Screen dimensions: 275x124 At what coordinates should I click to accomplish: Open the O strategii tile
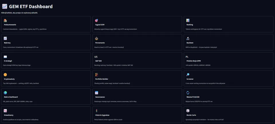click(46, 60)
